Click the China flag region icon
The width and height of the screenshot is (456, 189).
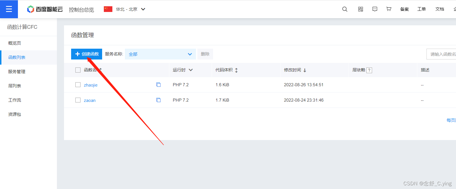[108, 9]
